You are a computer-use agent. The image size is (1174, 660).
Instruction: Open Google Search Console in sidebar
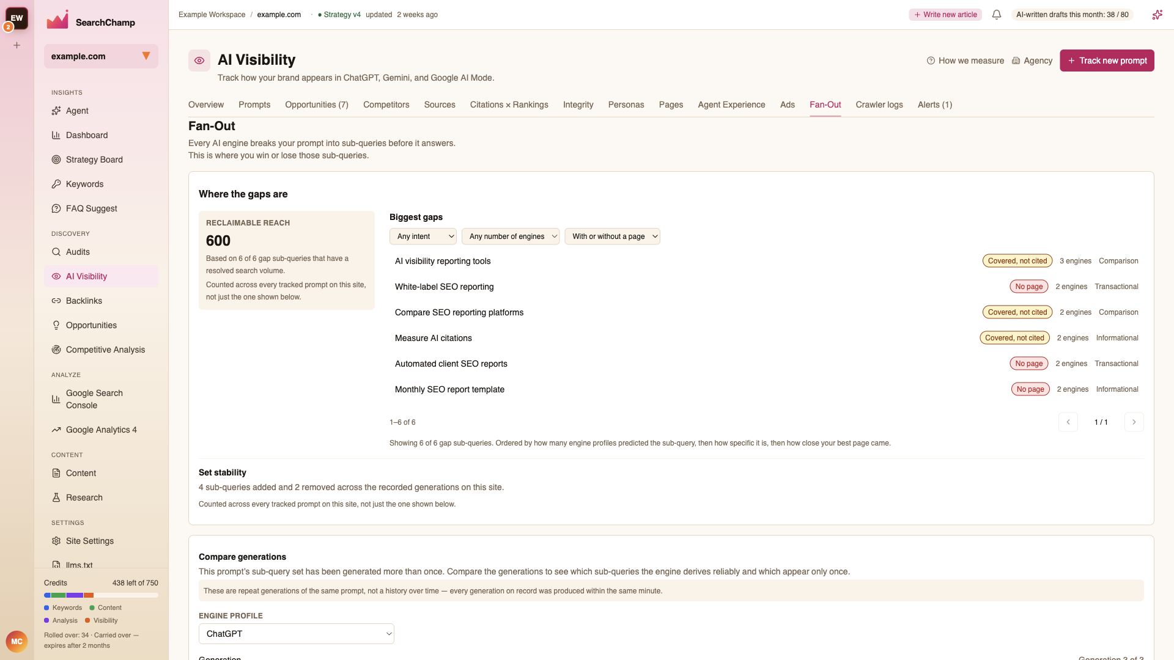[x=101, y=399]
